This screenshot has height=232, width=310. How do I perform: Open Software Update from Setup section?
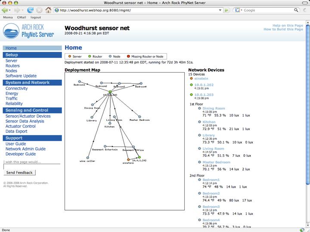[x=21, y=76]
